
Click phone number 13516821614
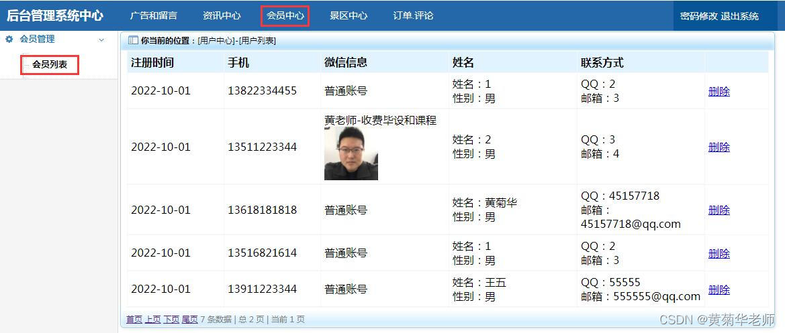coord(263,253)
